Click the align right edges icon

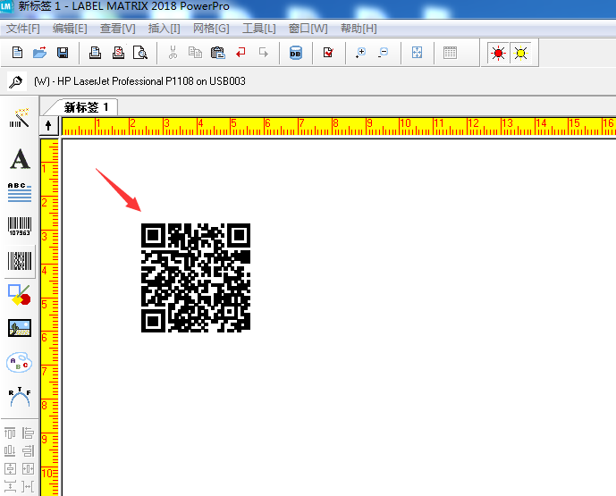coord(28,450)
